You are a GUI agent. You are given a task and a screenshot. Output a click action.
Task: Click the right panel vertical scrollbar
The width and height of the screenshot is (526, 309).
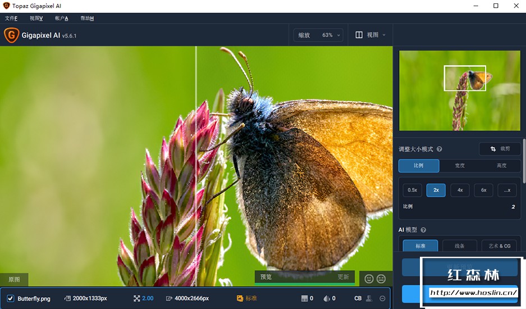coord(524,161)
